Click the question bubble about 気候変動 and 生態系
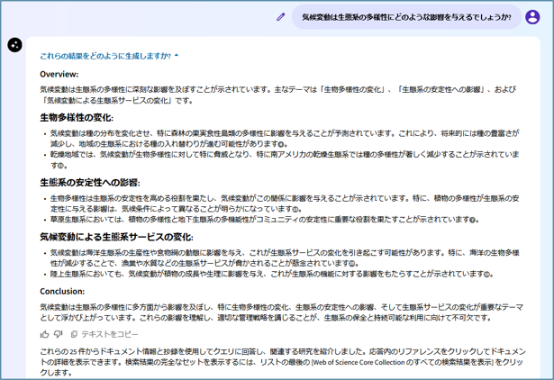This screenshot has height=380, width=554. point(405,16)
